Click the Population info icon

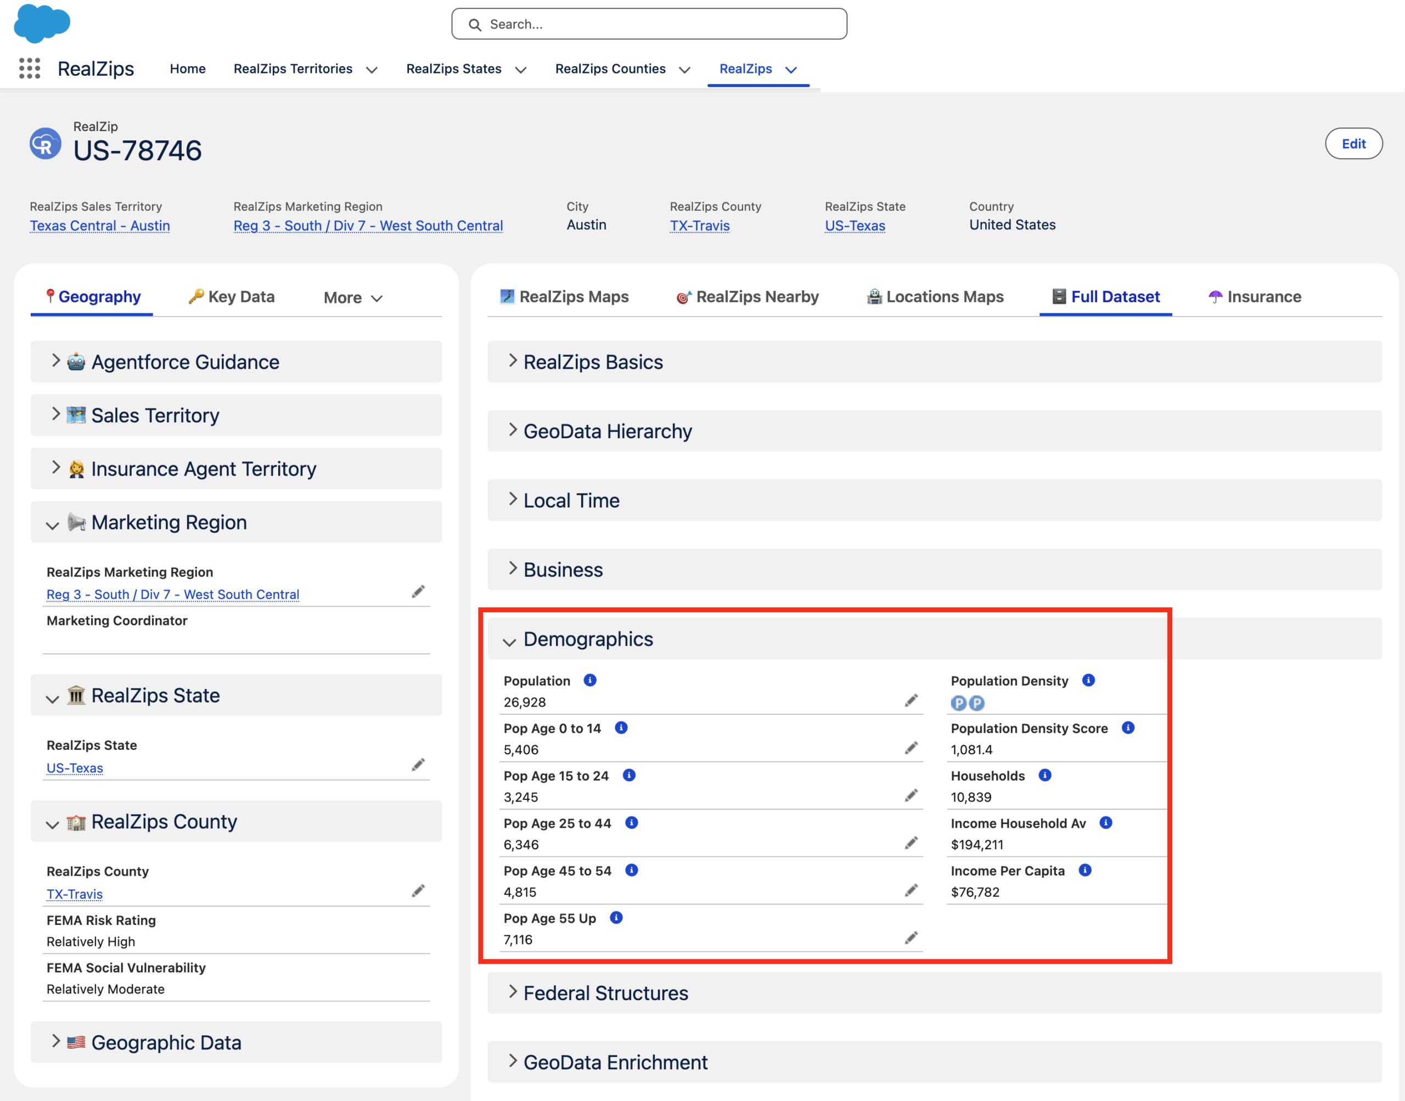589,680
